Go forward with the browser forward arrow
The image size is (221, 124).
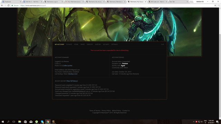click(x=5, y=6)
